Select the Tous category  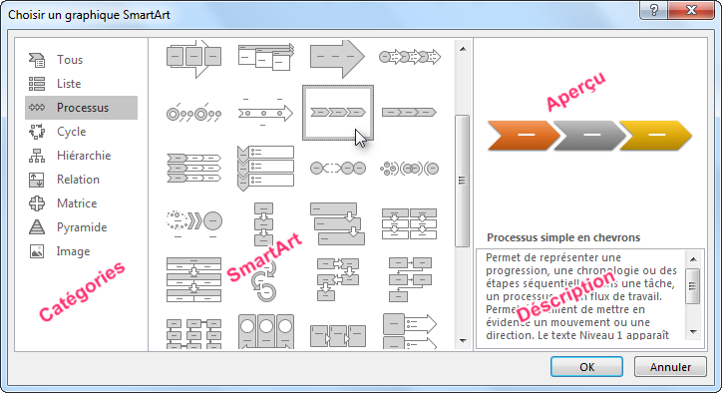[81, 60]
